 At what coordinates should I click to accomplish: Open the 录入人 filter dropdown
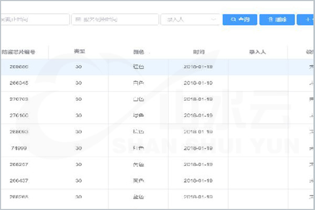point(191,19)
